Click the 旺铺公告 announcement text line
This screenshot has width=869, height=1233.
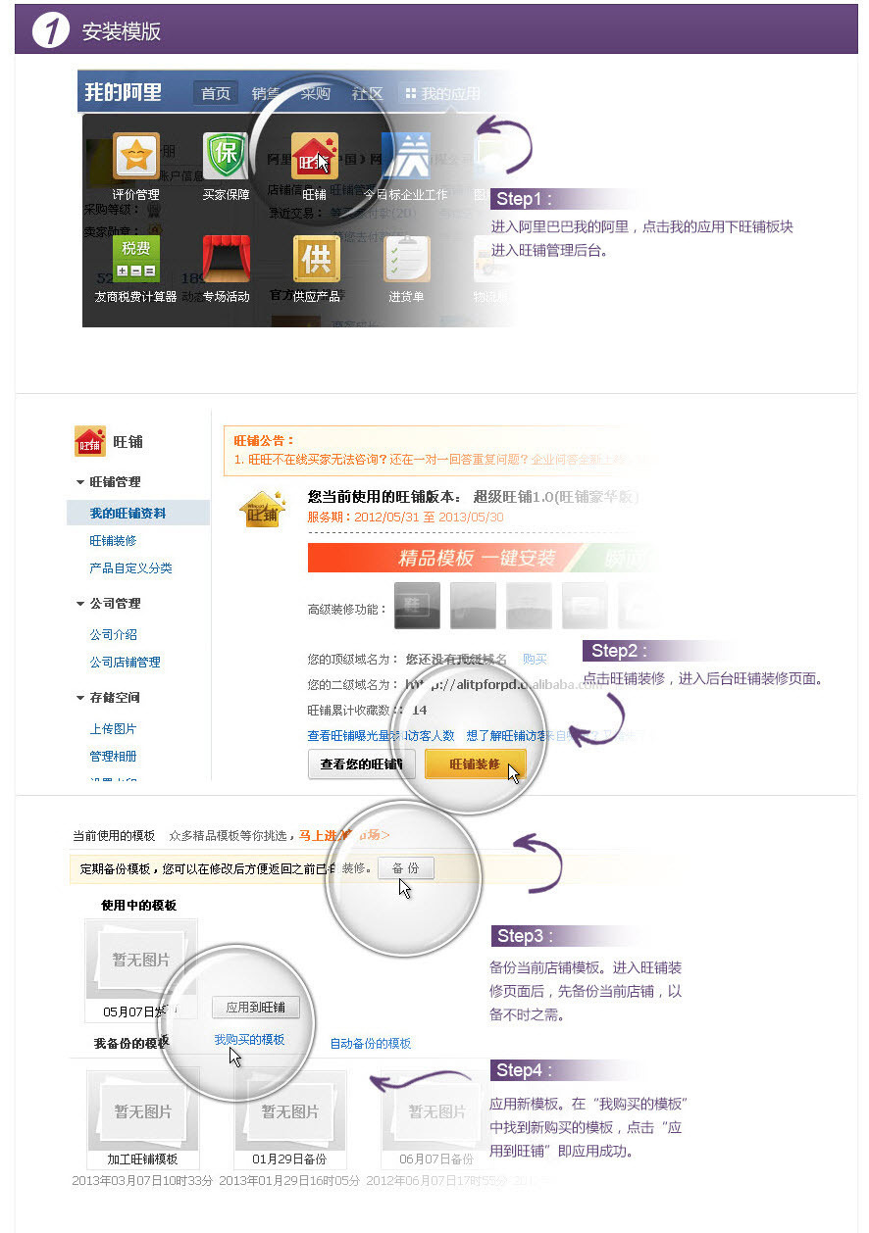coord(441,459)
